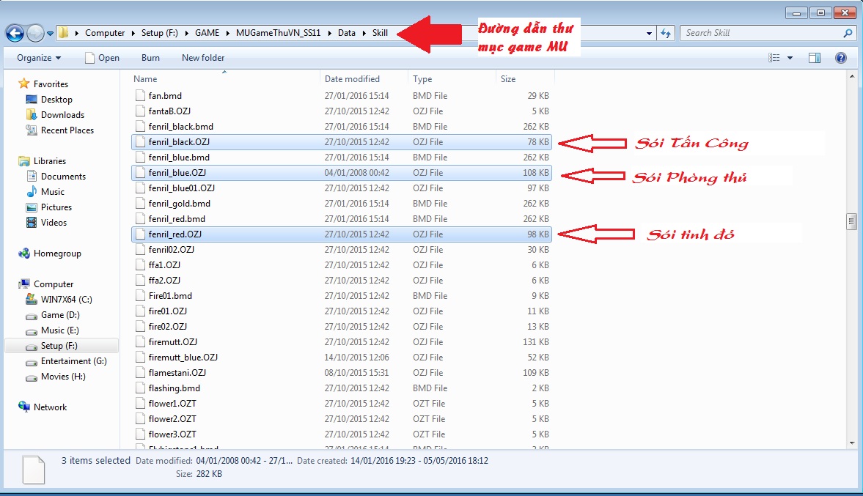This screenshot has height=496, width=863.
Task: Open the Organize menu
Action: coord(39,58)
